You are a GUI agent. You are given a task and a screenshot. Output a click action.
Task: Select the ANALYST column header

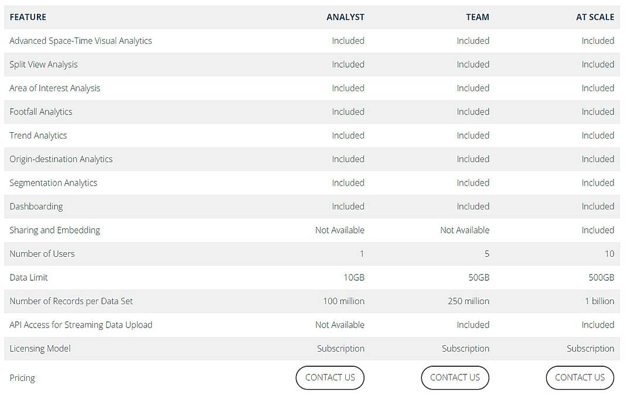coord(346,17)
